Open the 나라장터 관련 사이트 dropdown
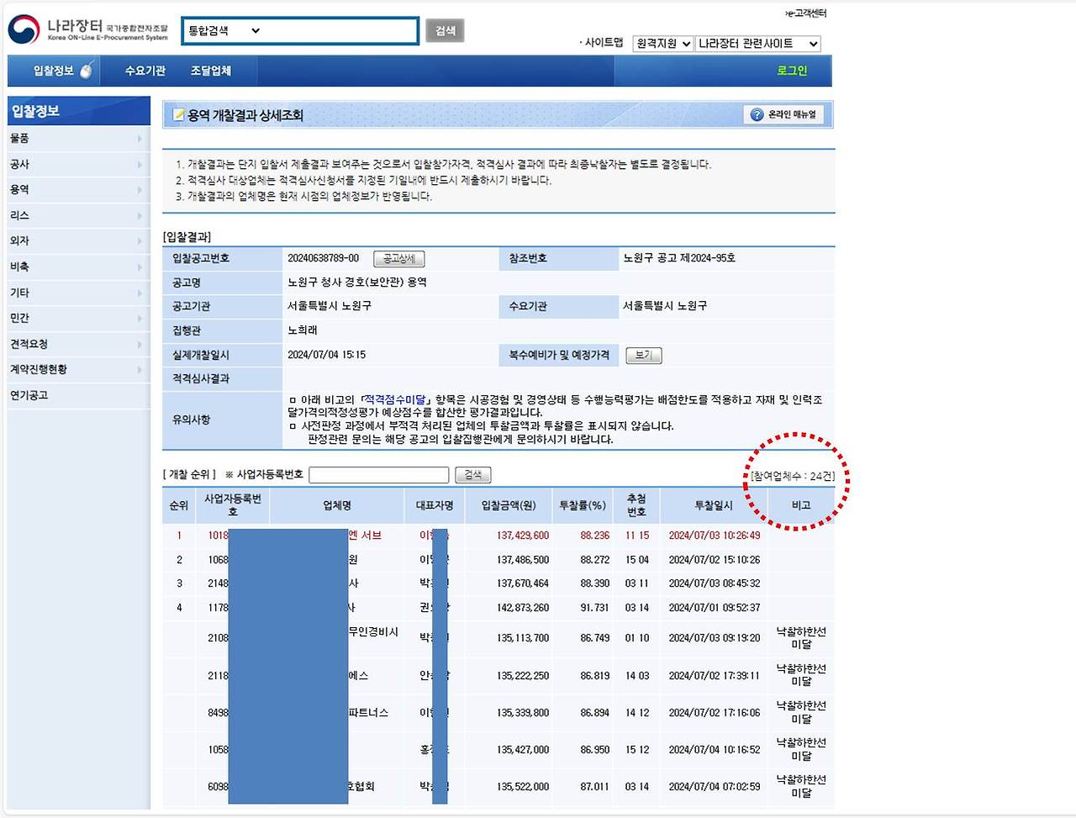Viewport: 1076px width, 818px height. coord(758,43)
